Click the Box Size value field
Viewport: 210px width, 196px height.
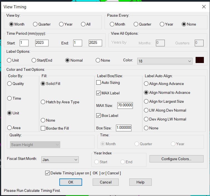pos(124,128)
